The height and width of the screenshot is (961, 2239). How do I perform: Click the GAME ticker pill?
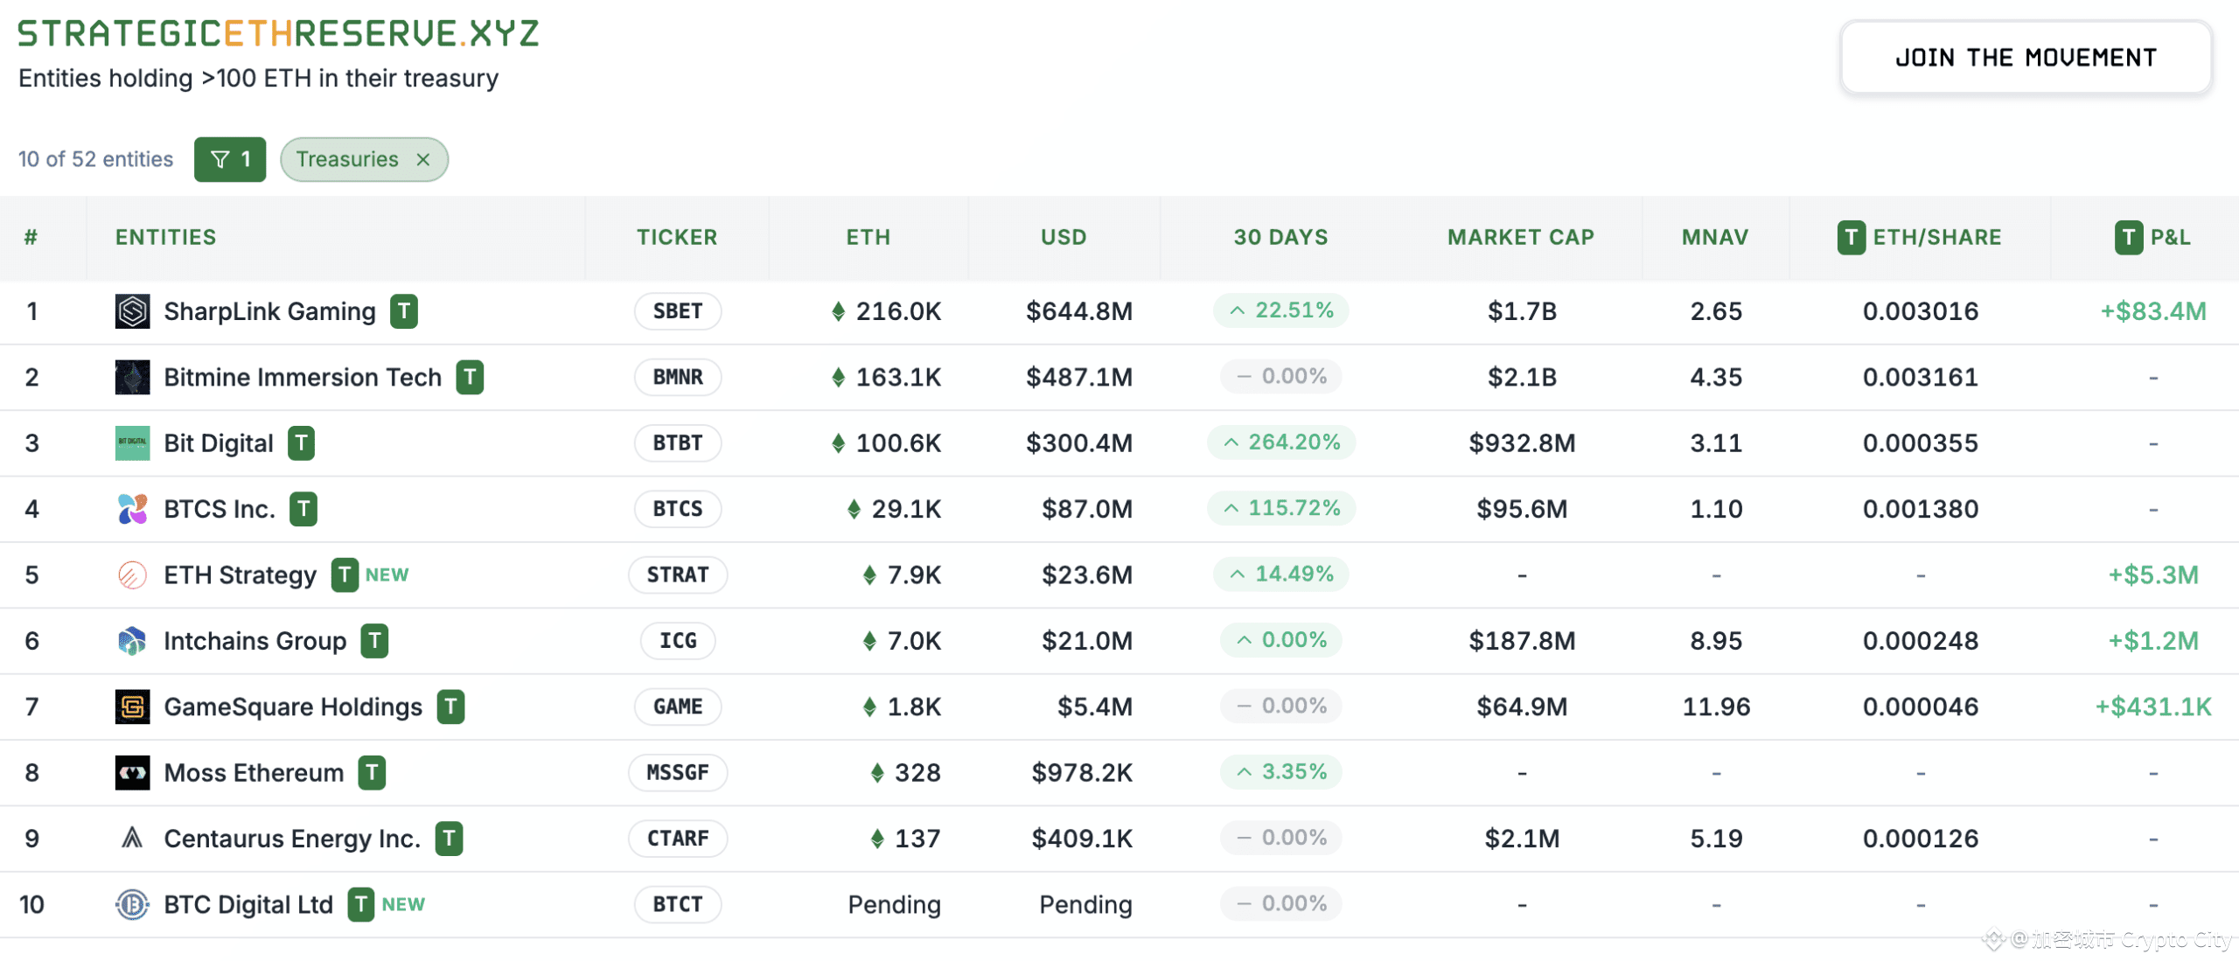pos(678,707)
